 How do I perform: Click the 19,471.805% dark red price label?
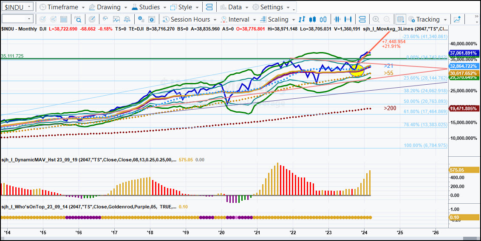pos(463,108)
